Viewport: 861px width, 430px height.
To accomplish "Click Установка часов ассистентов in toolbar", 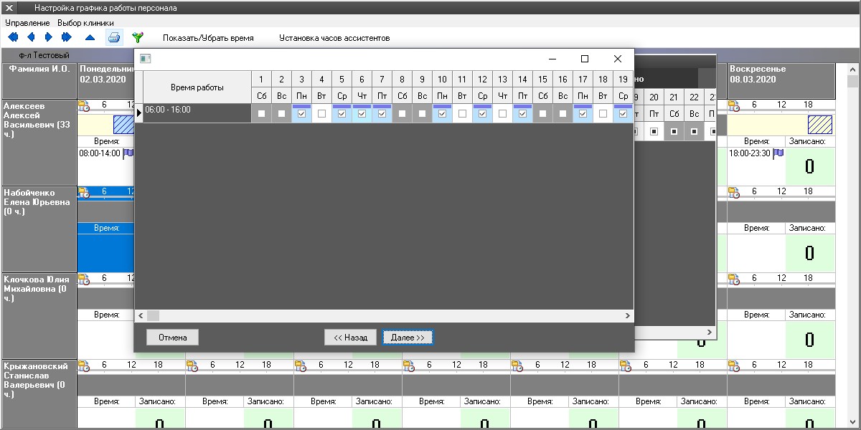I will [x=334, y=38].
